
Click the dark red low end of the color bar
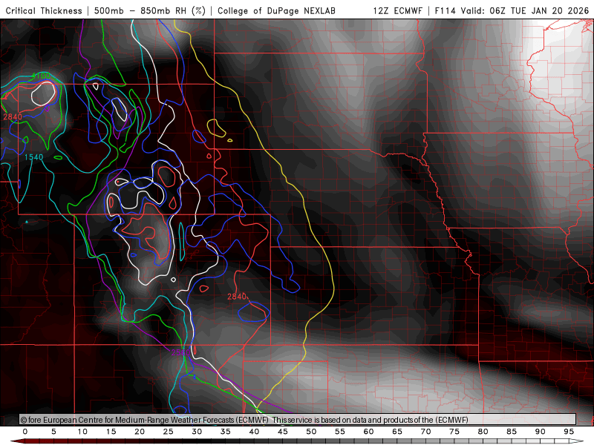19,441
